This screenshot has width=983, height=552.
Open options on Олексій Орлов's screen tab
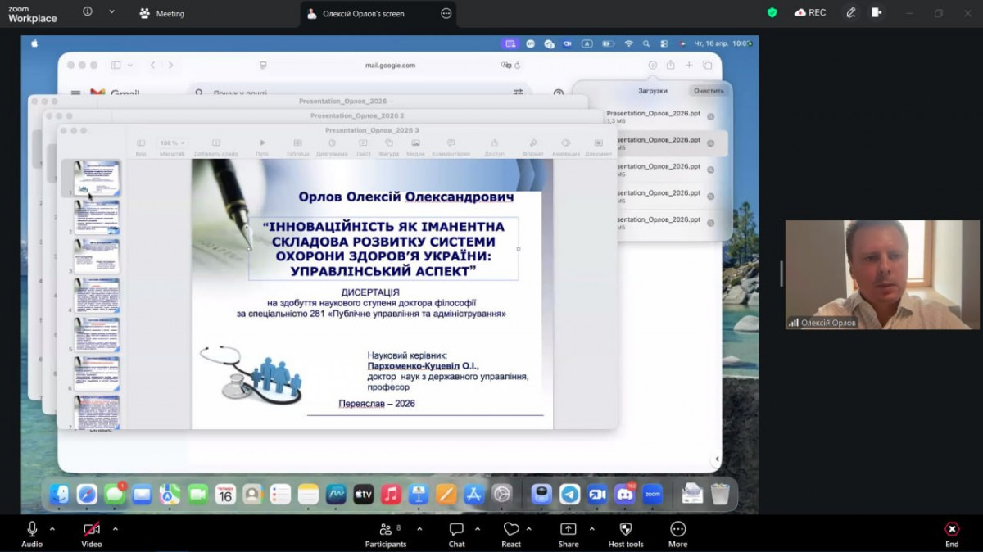coord(446,13)
